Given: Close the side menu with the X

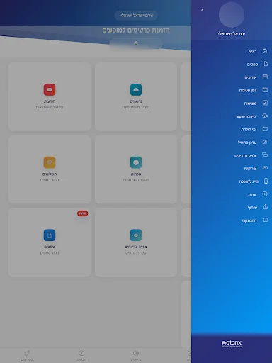Looking at the screenshot, I should [202, 10].
